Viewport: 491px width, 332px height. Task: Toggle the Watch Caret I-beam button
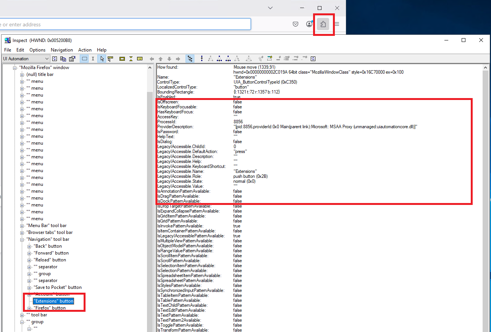coord(93,59)
